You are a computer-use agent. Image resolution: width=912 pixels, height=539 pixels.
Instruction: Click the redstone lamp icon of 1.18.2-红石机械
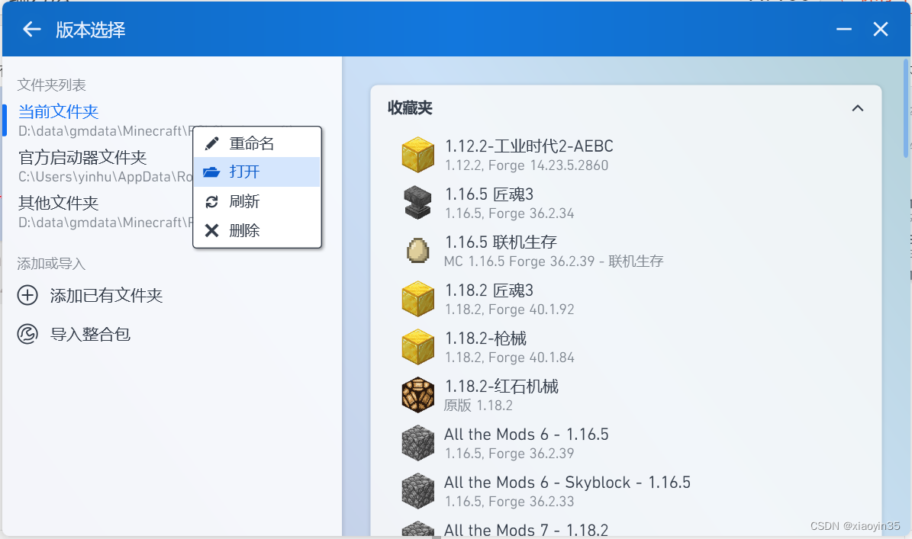[417, 395]
